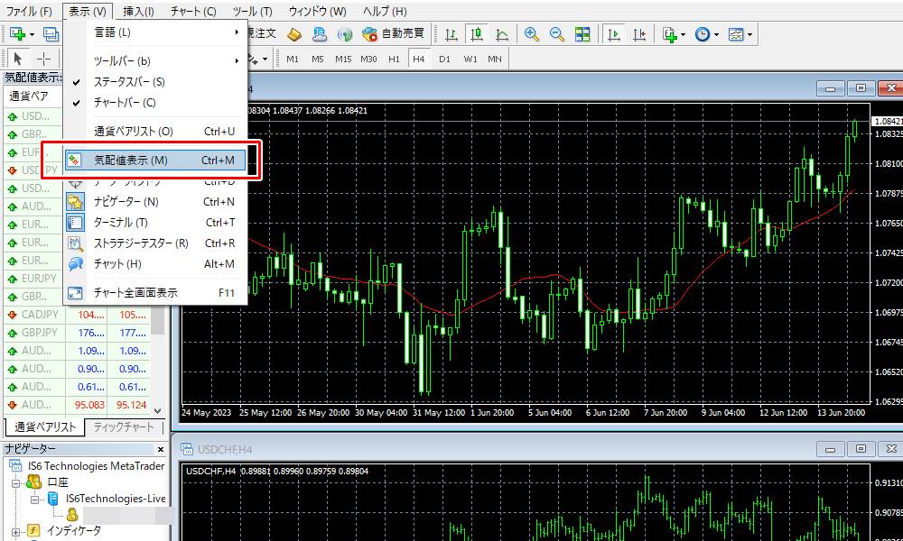Click the zoom in magnifier icon
Screen dimensions: 903x541
point(532,34)
